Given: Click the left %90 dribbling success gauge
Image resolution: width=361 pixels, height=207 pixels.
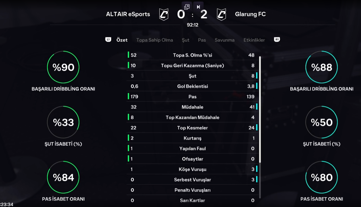Looking at the screenshot, I should (63, 67).
